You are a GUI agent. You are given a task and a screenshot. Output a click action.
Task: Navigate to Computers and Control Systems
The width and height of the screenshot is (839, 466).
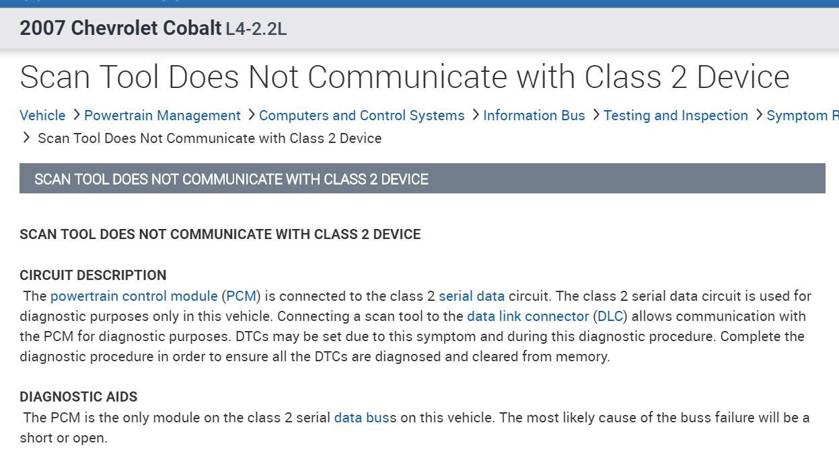[x=361, y=115]
